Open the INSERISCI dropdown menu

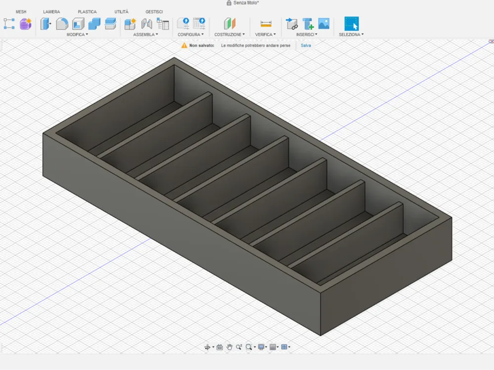[307, 35]
